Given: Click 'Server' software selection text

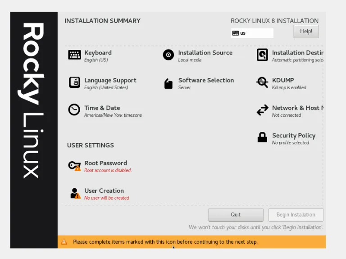Looking at the screenshot, I should pyautogui.click(x=184, y=87).
